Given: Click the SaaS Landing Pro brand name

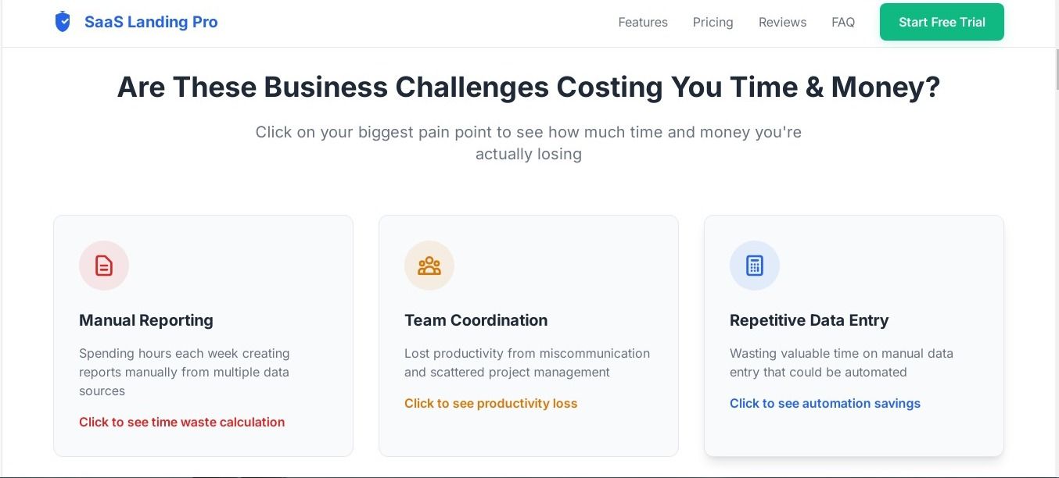Looking at the screenshot, I should tap(151, 22).
